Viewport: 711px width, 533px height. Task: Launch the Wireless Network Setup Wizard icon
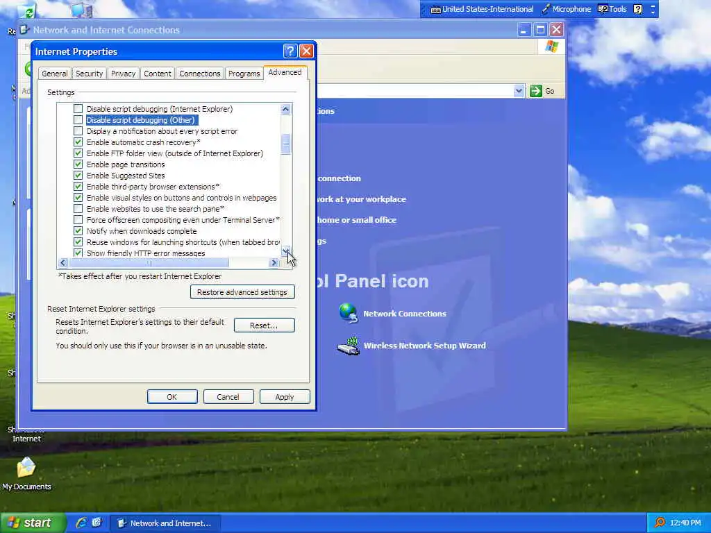349,346
